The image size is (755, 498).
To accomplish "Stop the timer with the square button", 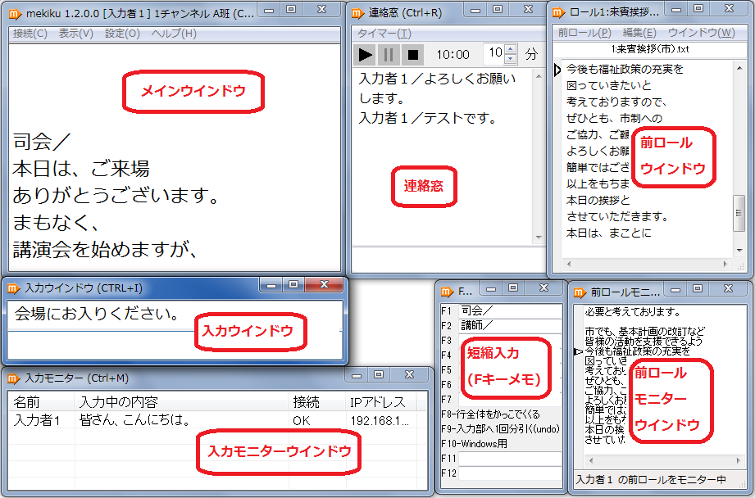I will tap(412, 54).
